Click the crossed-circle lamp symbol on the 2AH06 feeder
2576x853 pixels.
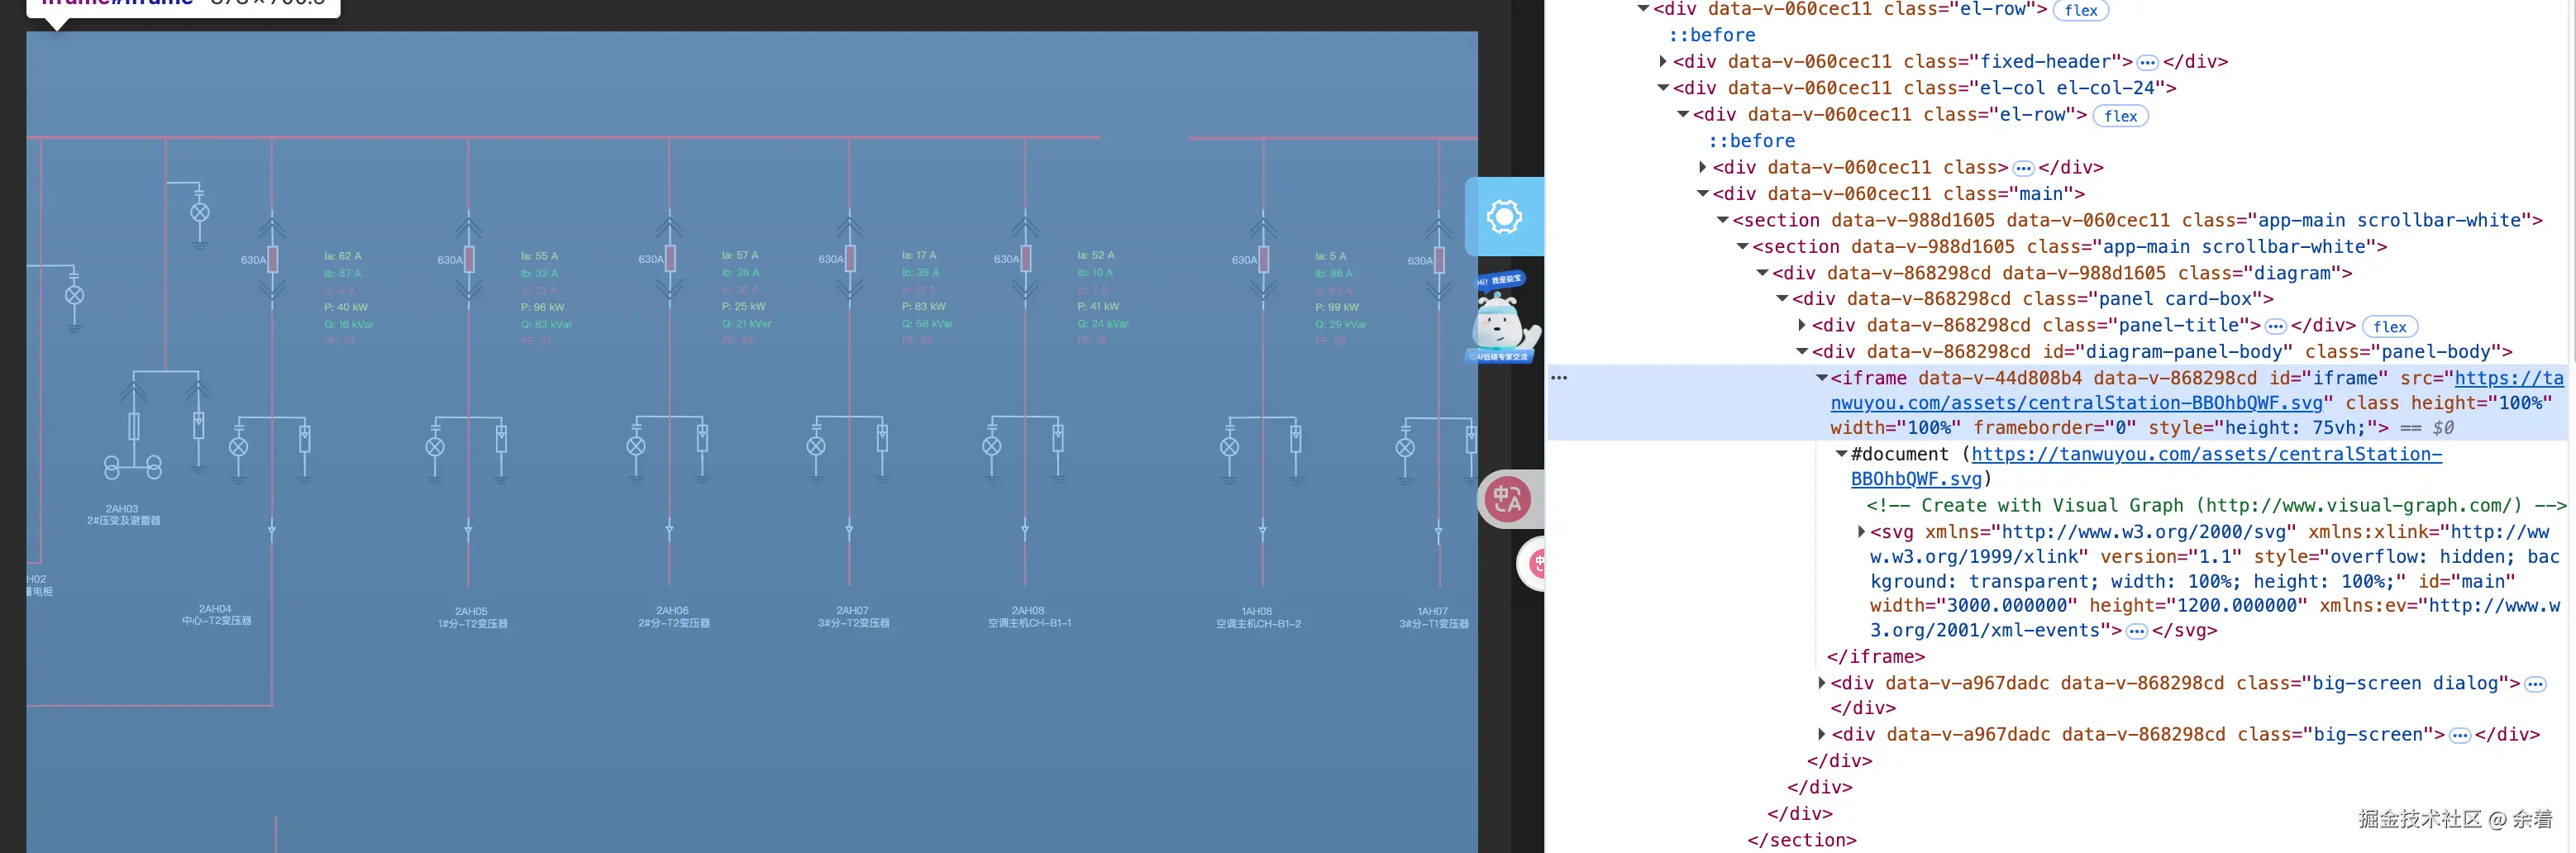click(x=636, y=446)
